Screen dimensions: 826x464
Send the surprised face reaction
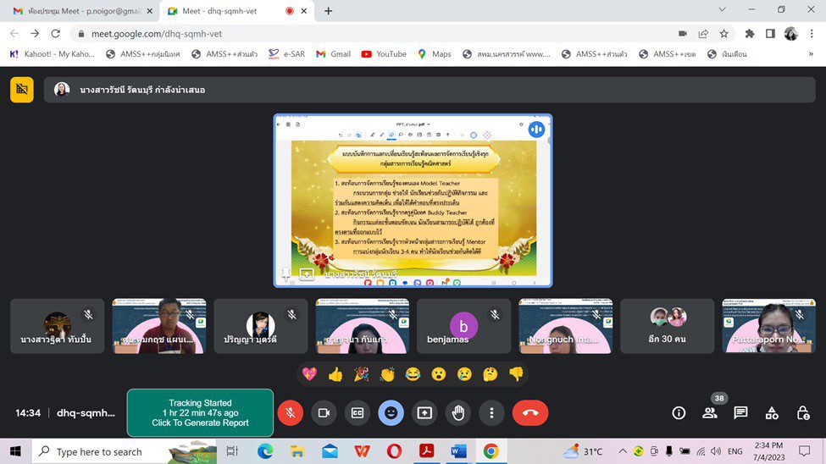[x=439, y=374]
